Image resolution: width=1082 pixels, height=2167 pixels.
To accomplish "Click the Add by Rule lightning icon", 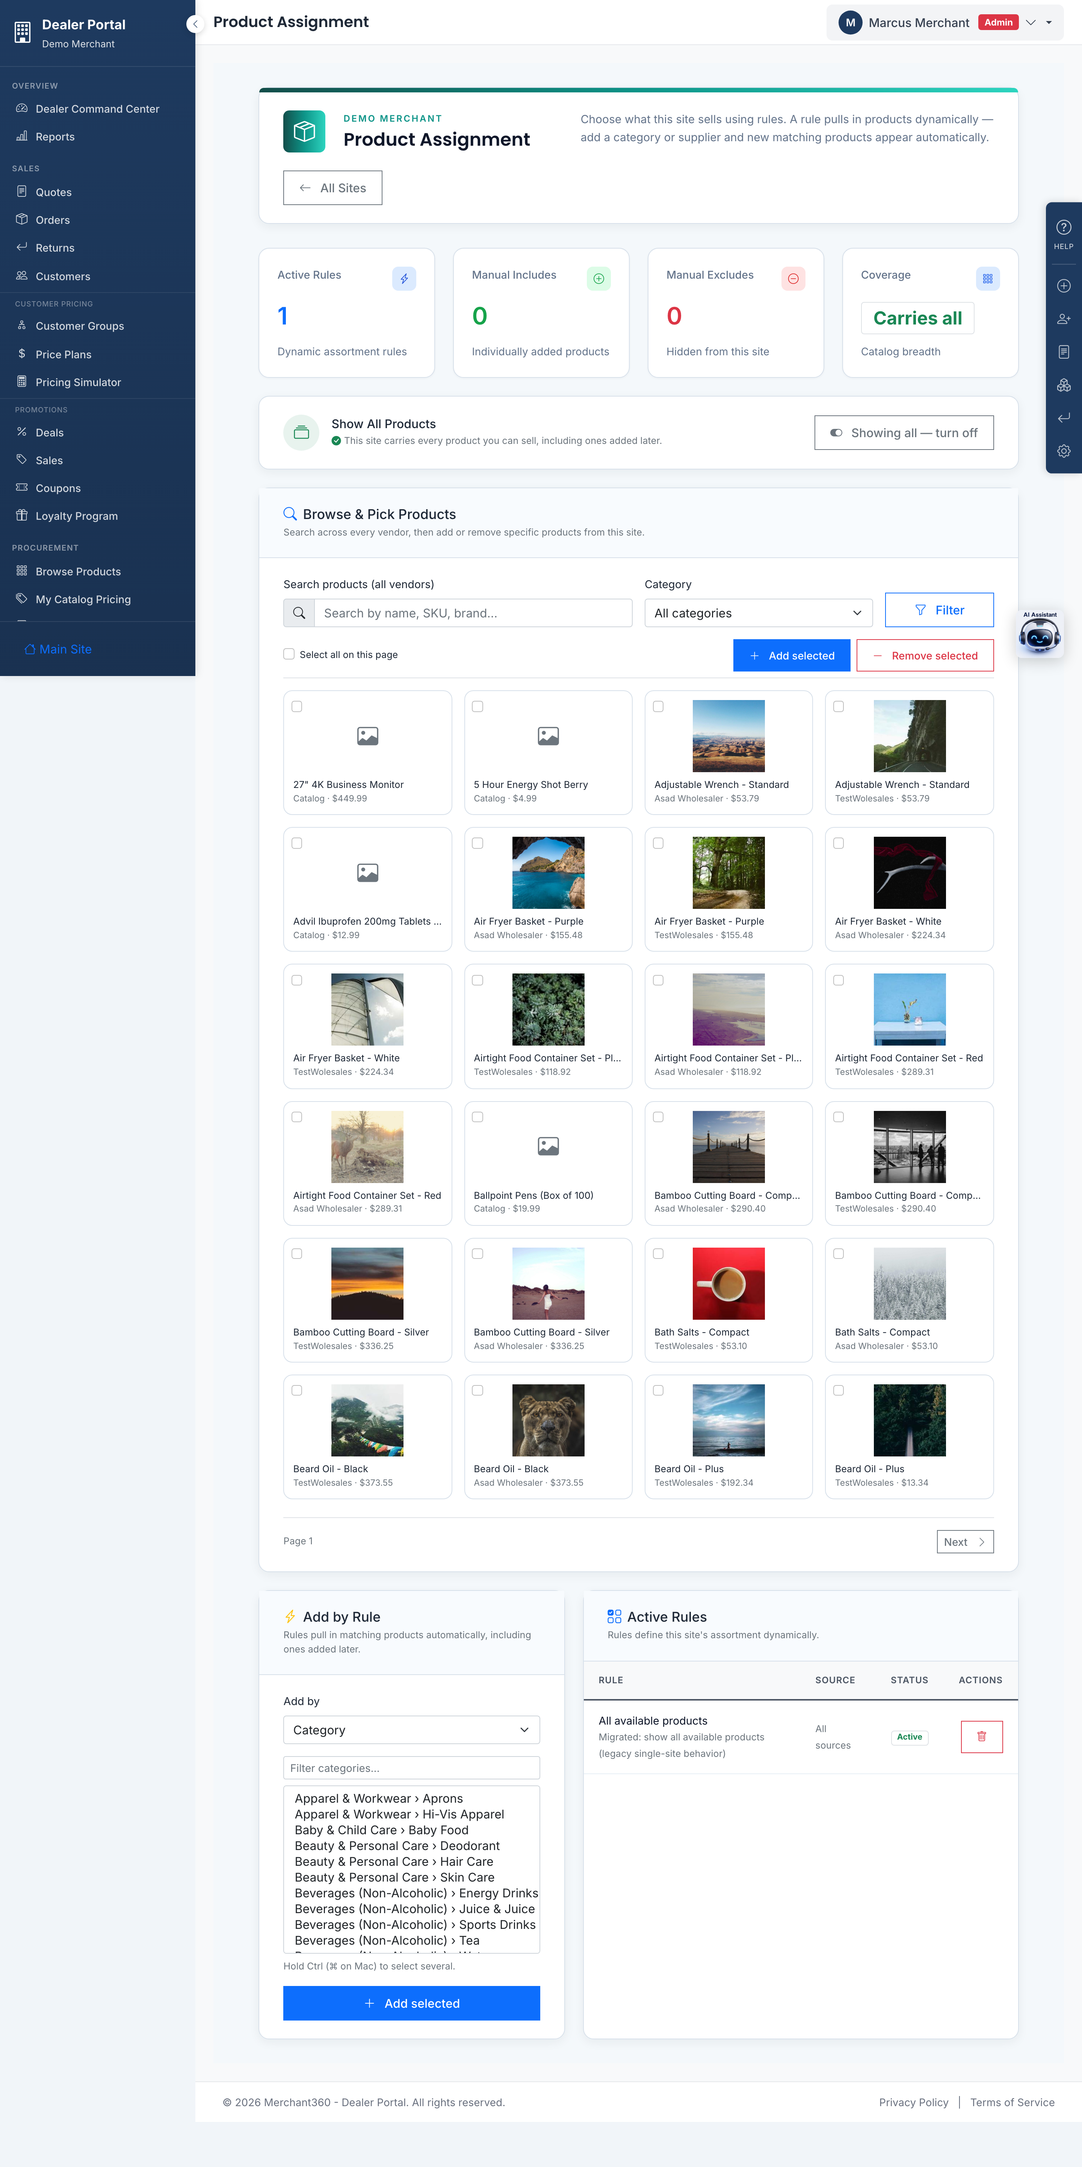I will click(x=290, y=1617).
